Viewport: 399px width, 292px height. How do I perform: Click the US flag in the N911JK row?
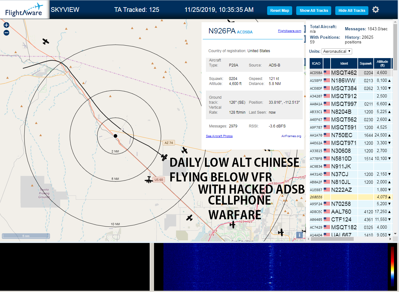click(327, 166)
